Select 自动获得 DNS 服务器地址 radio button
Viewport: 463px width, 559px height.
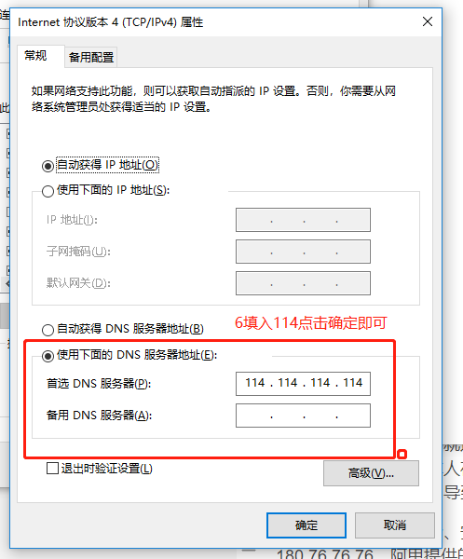tap(48, 330)
